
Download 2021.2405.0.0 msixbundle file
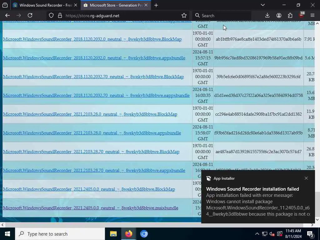[91, 208]
